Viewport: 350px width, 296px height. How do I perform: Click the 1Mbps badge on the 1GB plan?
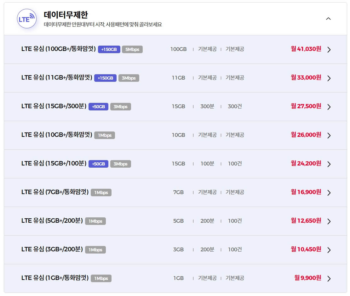pos(101,278)
